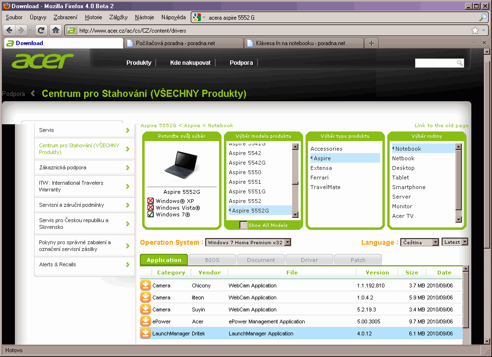Viewport: 492px width, 357px height.
Task: Click the back chevron next to Podpora
Action: point(33,94)
